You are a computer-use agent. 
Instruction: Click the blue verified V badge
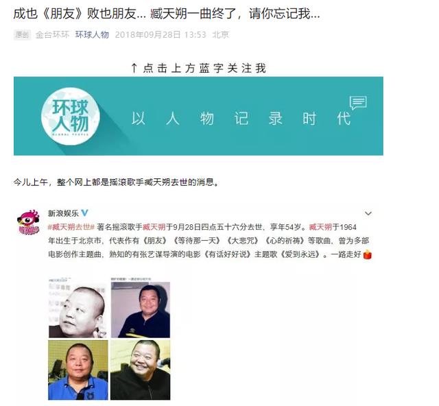point(84,213)
